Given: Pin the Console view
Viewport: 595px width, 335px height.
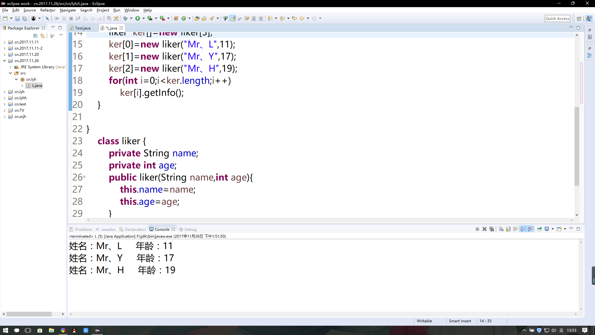Looking at the screenshot, I should pyautogui.click(x=540, y=229).
